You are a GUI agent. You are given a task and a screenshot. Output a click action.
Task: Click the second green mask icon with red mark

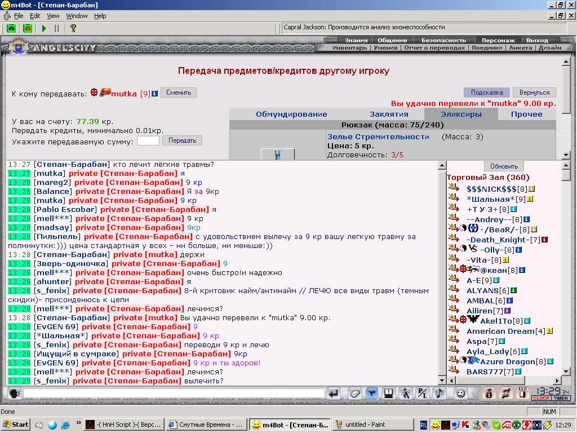[28, 28]
